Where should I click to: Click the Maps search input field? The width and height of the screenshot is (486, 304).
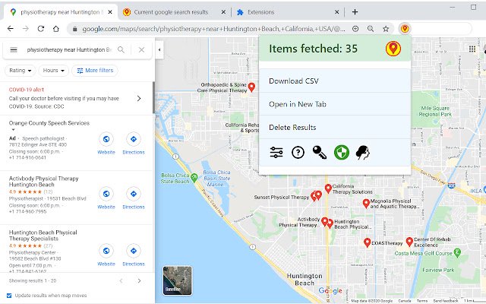69,49
